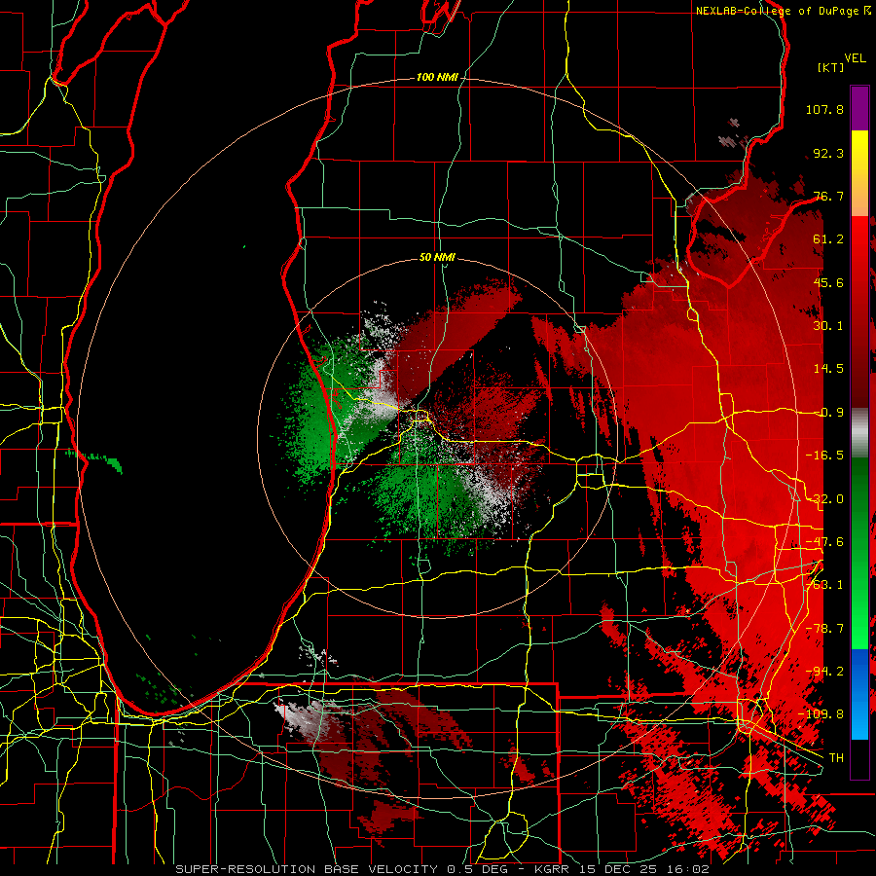Select the -109.8 scale value
This screenshot has height=876, width=876.
click(821, 714)
